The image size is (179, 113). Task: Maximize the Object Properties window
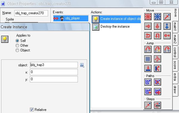(161, 2)
